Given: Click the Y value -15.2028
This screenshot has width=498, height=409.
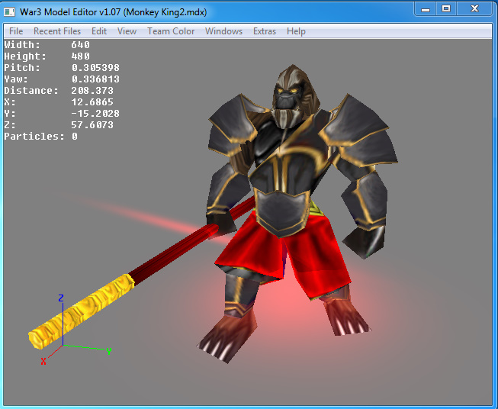Looking at the screenshot, I should (x=95, y=114).
